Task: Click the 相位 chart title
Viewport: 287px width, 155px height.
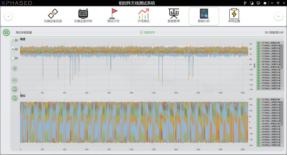Action: click(23, 96)
